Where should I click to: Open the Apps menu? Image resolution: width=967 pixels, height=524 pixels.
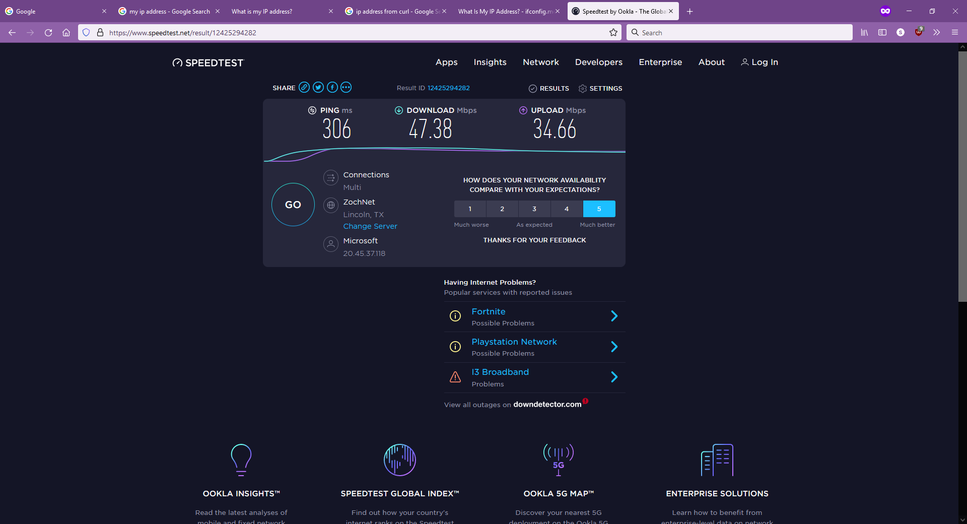click(x=447, y=62)
